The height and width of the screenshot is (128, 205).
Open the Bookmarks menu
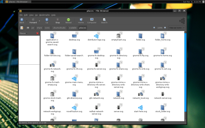(x=45, y=15)
